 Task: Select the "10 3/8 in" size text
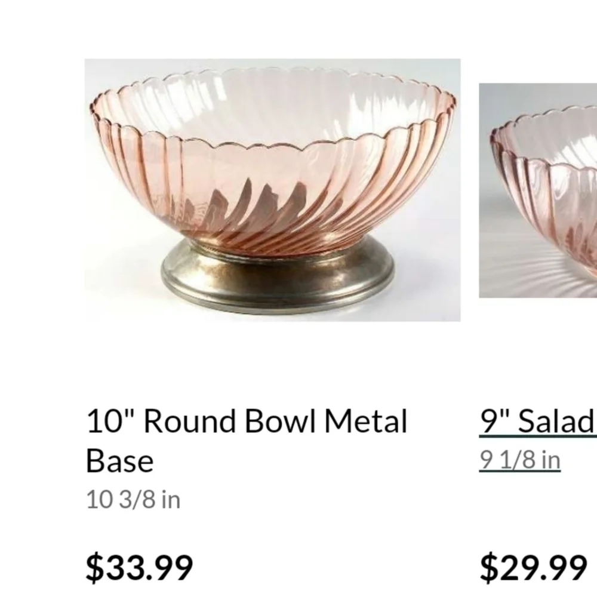(133, 499)
